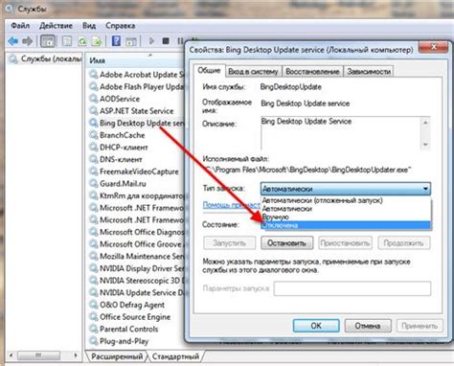454x366 pixels.
Task: Switch to the Зависимости tab
Action: coord(369,72)
